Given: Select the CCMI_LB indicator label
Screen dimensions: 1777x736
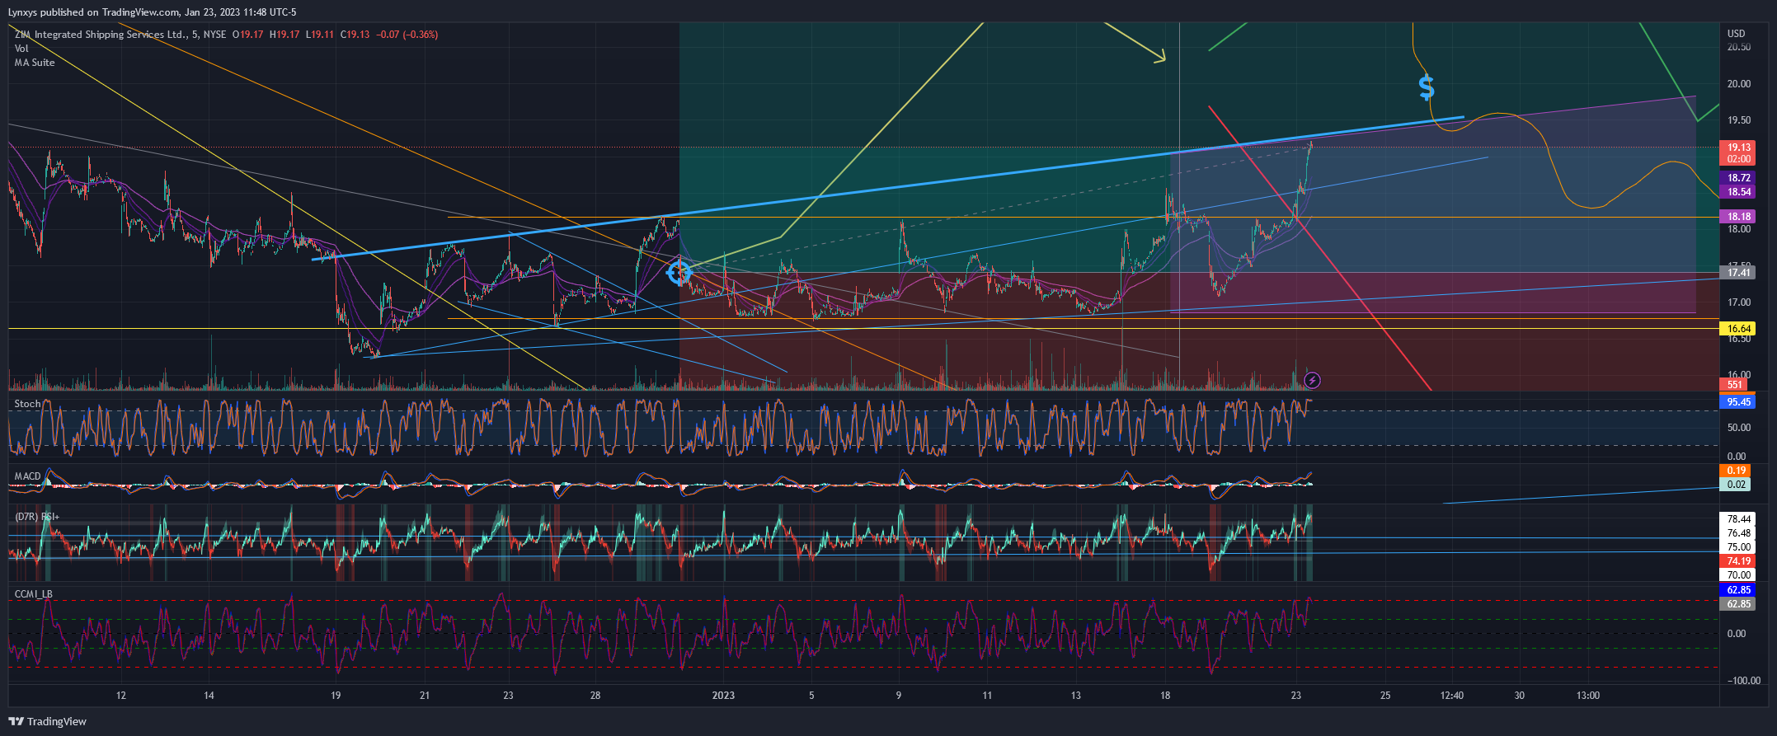Looking at the screenshot, I should 33,594.
